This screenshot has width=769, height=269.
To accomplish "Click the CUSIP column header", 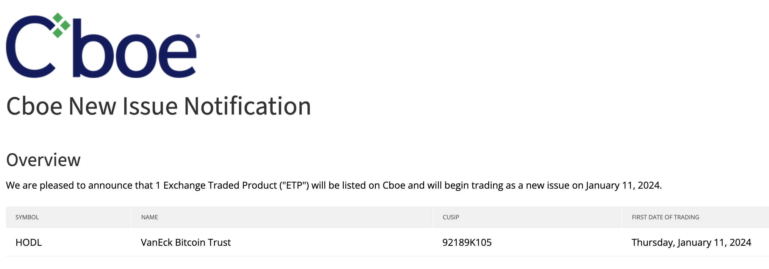I will 451,217.
